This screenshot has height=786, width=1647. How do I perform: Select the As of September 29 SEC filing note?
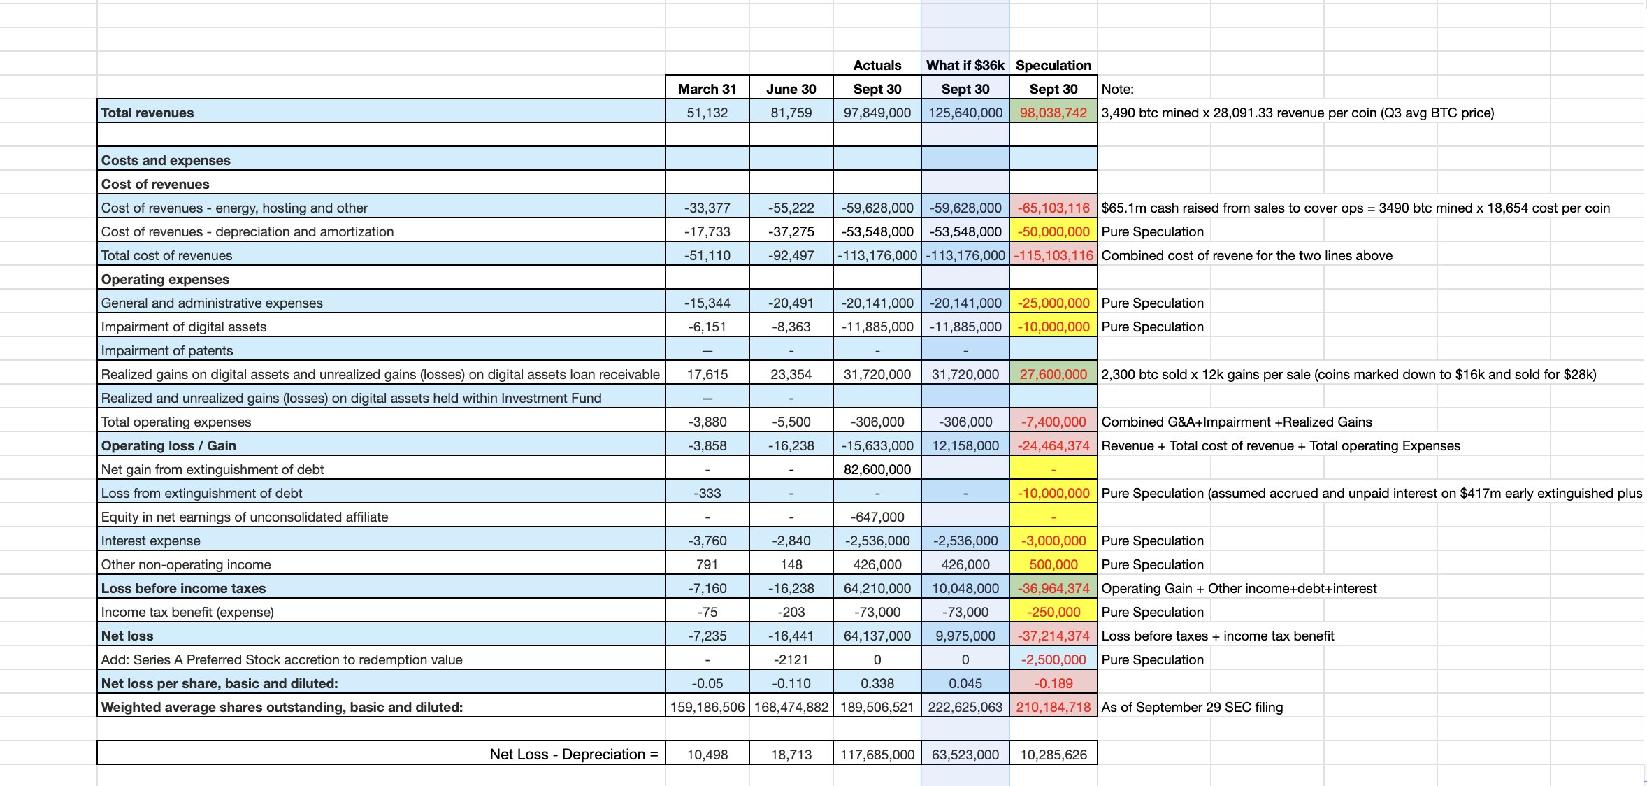(x=1192, y=707)
